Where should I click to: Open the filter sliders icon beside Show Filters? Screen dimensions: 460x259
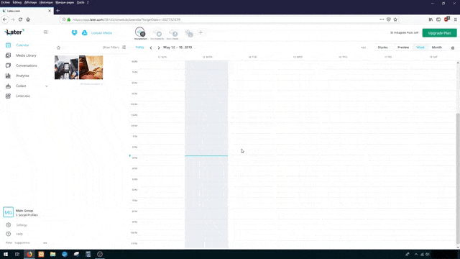pyautogui.click(x=124, y=47)
